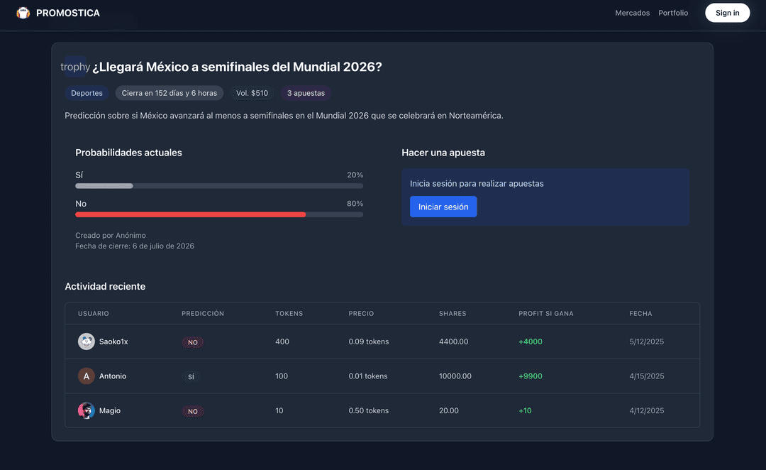Go to Portfolio in the navbar
Viewport: 766px width, 470px height.
pos(673,13)
